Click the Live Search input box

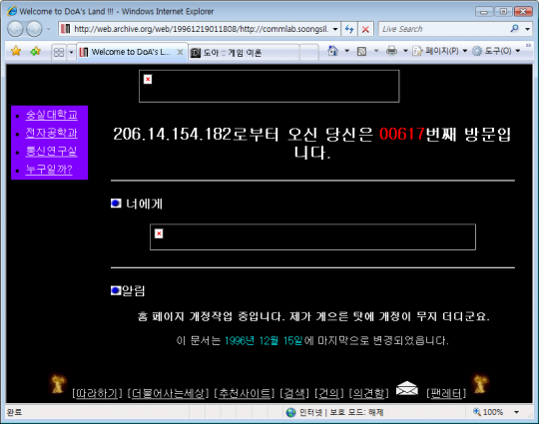point(445,29)
